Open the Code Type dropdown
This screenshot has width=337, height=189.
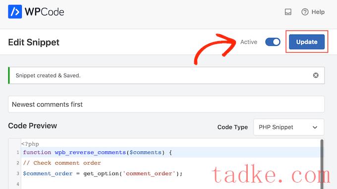click(288, 127)
